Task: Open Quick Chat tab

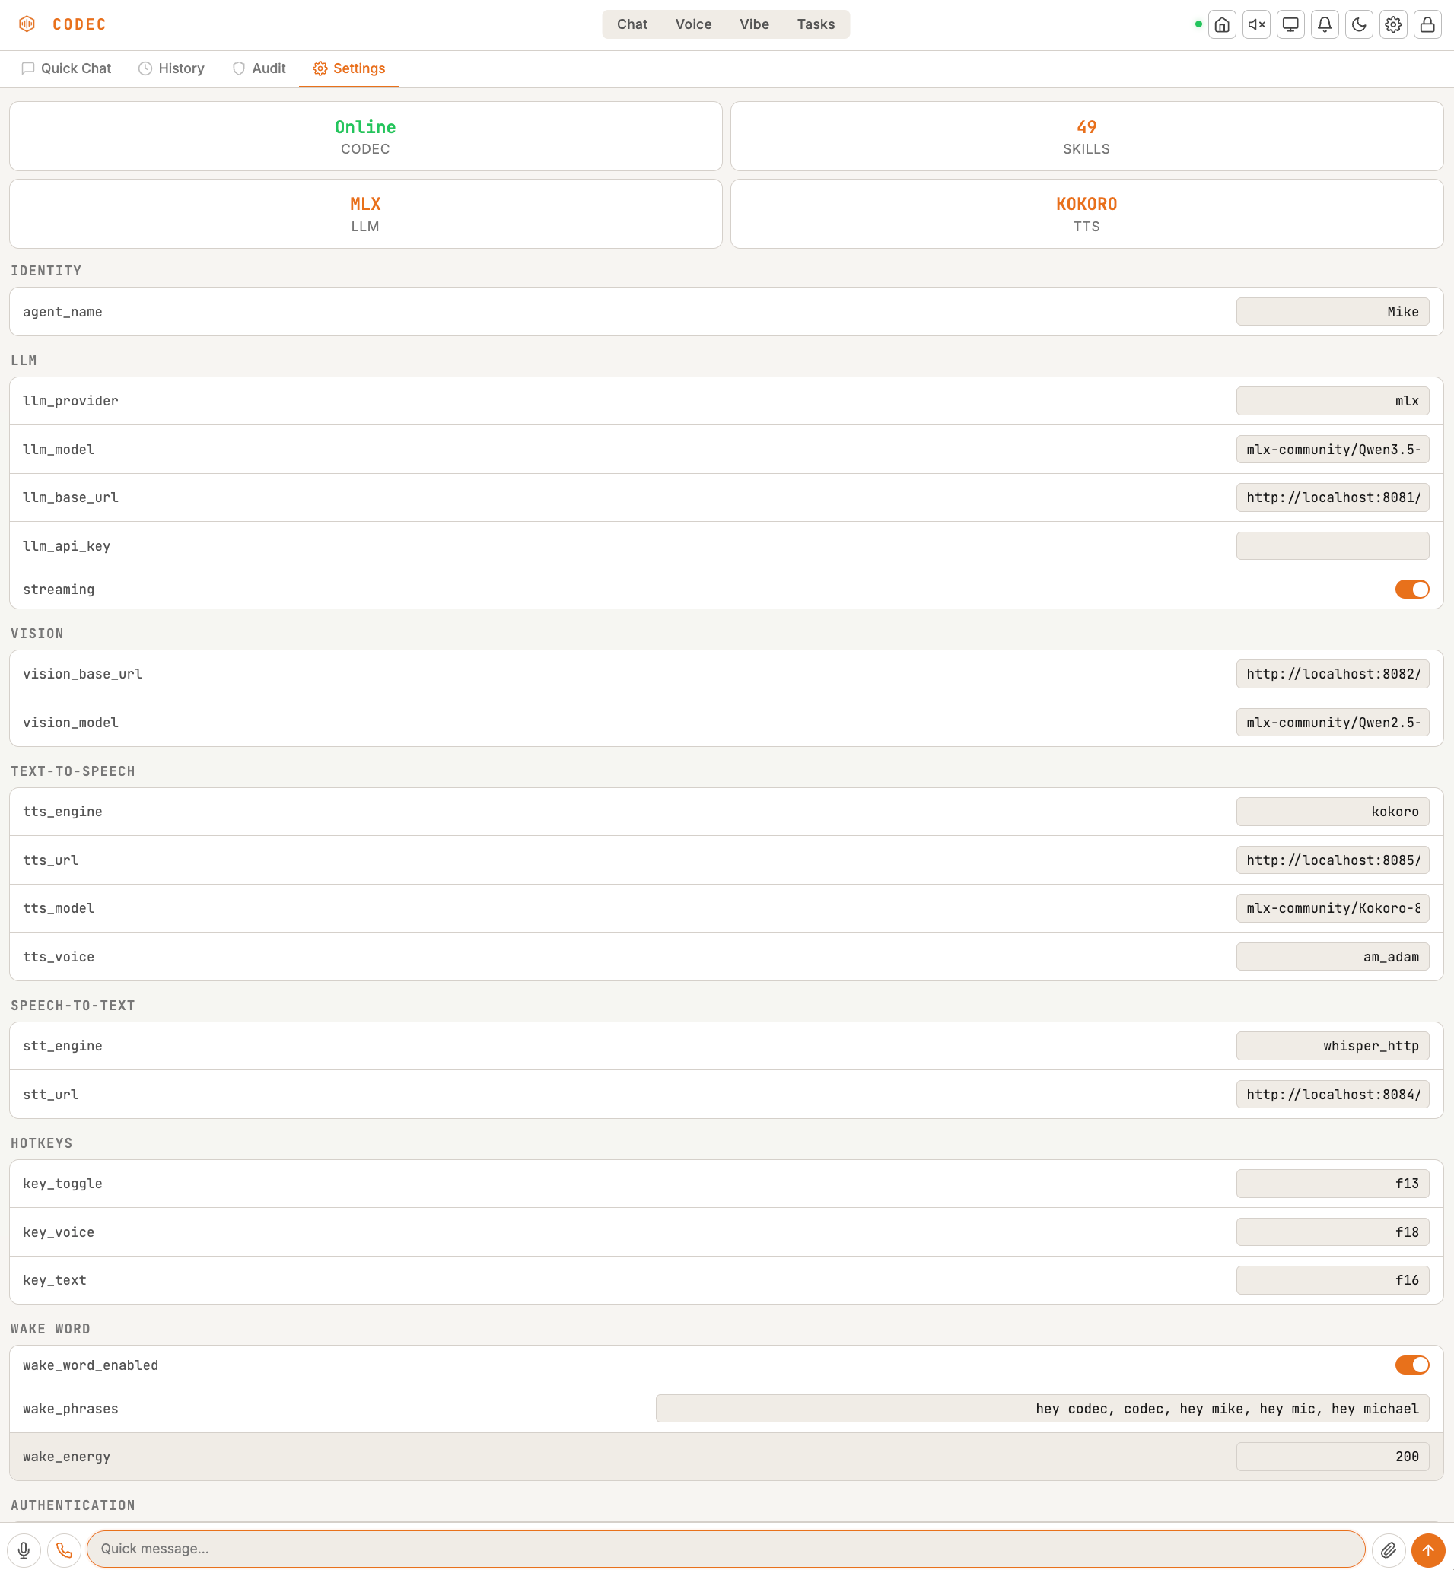Action: point(66,68)
